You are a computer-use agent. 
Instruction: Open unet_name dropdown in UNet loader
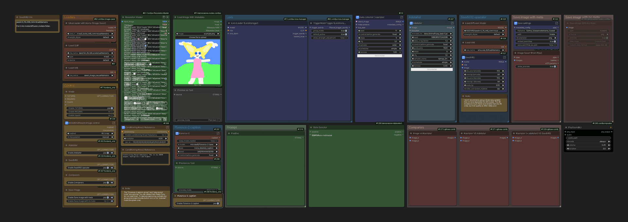[x=90, y=34]
